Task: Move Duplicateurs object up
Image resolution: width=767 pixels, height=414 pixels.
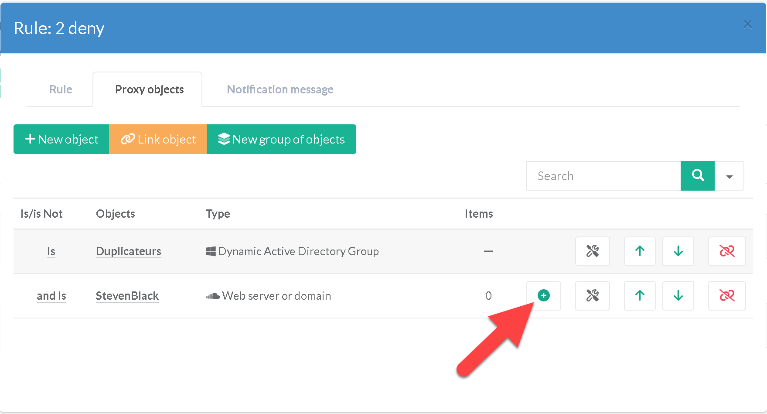Action: coord(640,251)
